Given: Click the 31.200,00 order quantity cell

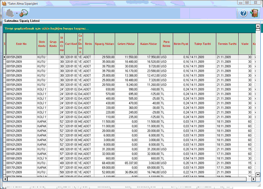Looking at the screenshot, I should click(x=105, y=149).
